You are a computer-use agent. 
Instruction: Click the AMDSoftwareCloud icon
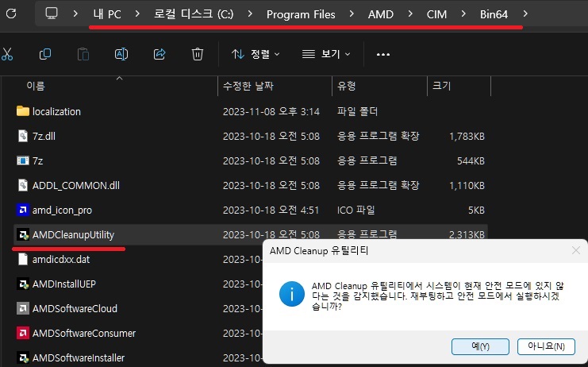(23, 308)
